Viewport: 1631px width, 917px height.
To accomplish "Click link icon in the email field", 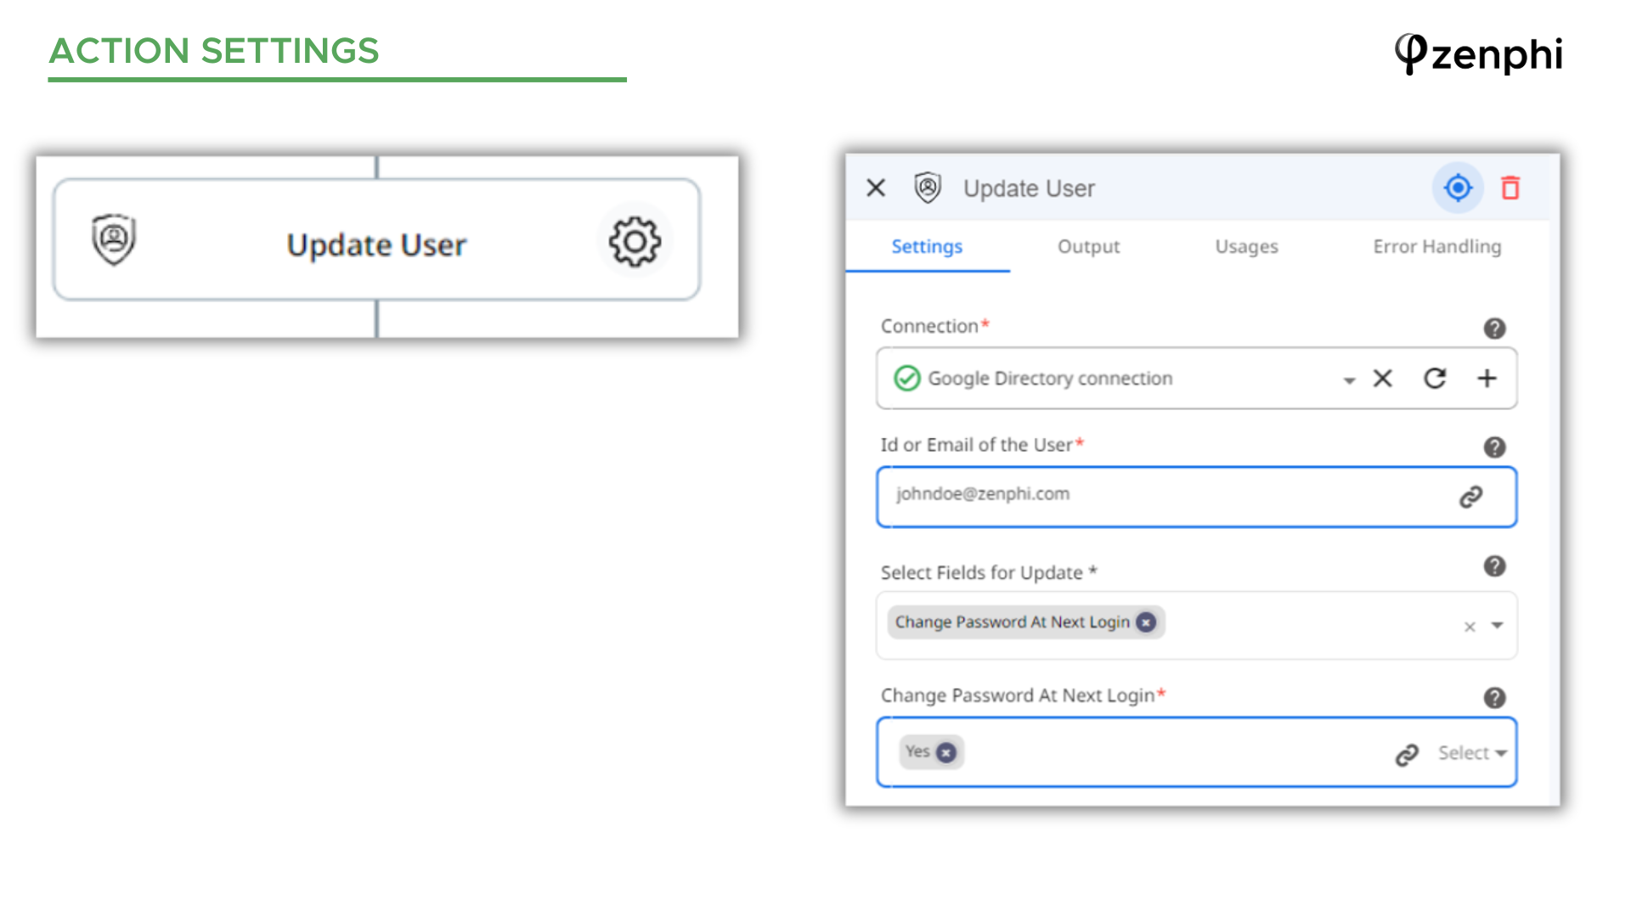I will [1471, 497].
